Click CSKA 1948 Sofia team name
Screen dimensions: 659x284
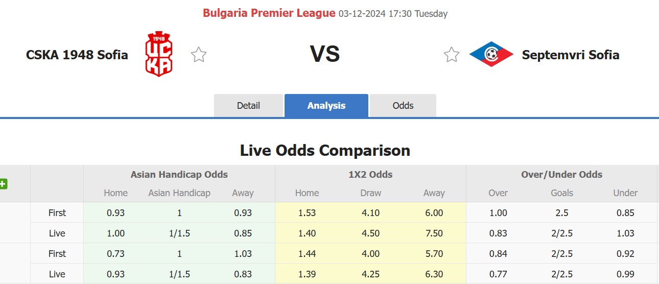point(77,55)
